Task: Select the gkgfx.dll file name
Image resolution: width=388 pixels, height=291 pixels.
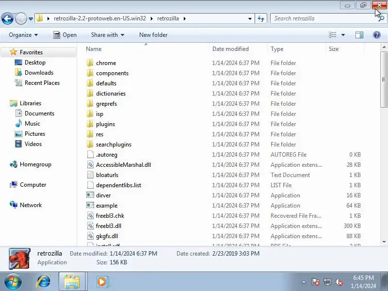Action: coord(107,236)
